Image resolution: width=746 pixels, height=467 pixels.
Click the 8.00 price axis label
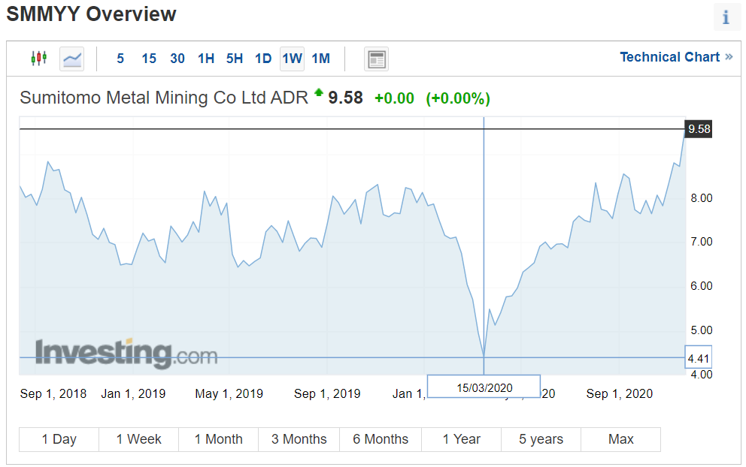coord(702,198)
